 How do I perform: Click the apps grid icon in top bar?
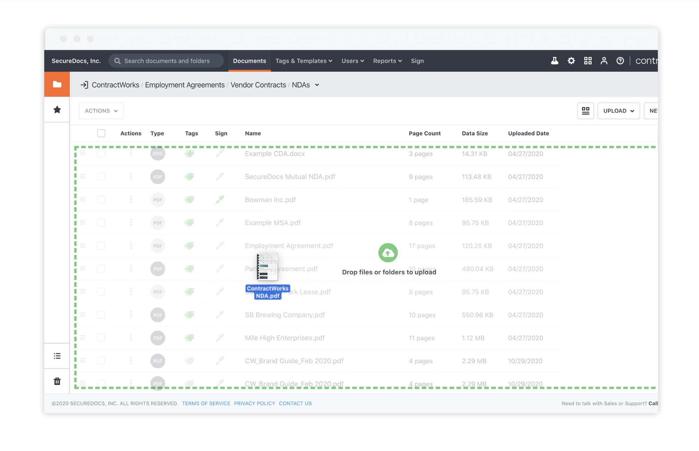(588, 61)
